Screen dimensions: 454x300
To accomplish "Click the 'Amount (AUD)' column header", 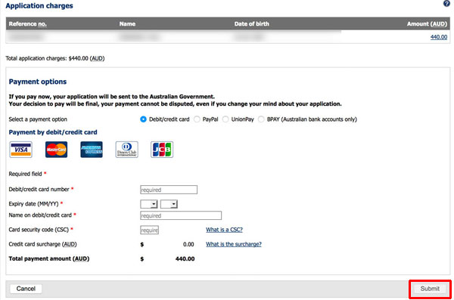I will [427, 23].
